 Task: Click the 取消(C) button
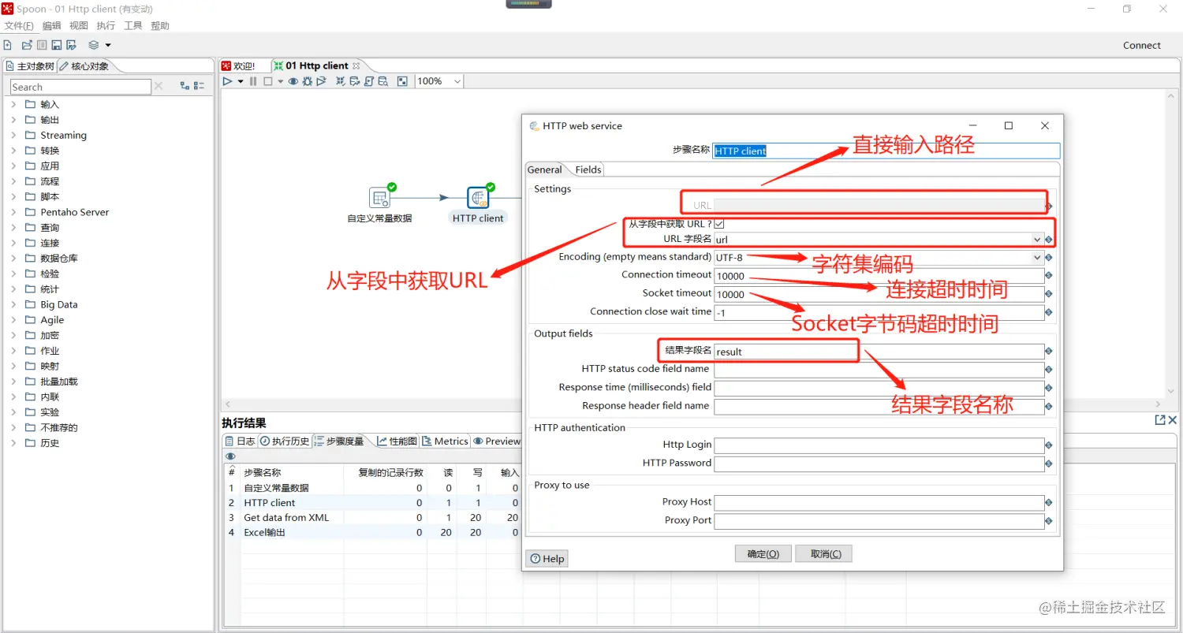click(x=823, y=554)
